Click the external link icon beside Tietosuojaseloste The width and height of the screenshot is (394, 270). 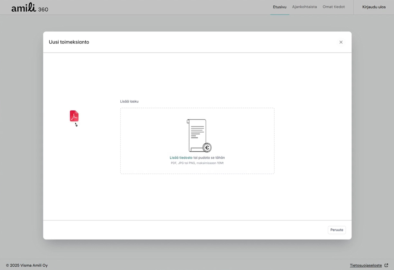[x=386, y=265]
